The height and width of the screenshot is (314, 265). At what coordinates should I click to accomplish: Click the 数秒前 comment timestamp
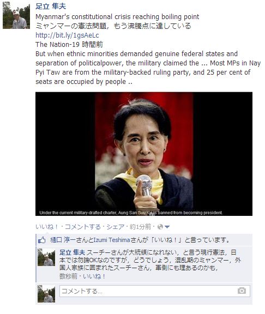click(x=68, y=276)
